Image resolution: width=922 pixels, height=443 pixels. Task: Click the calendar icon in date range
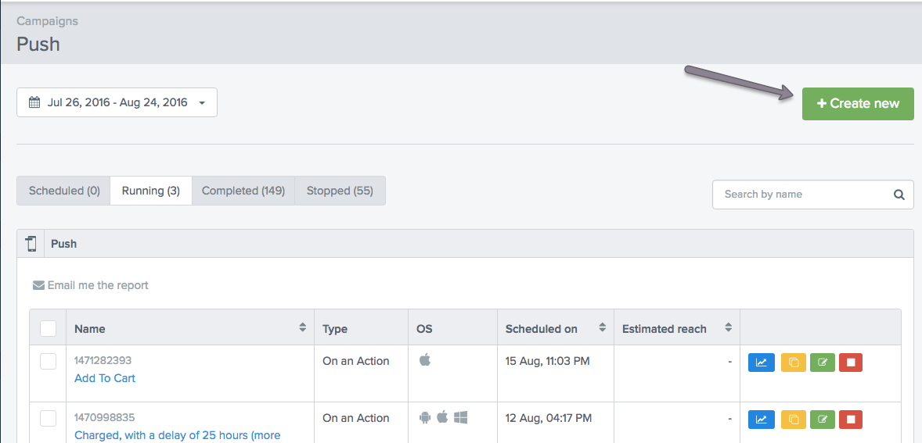(34, 102)
